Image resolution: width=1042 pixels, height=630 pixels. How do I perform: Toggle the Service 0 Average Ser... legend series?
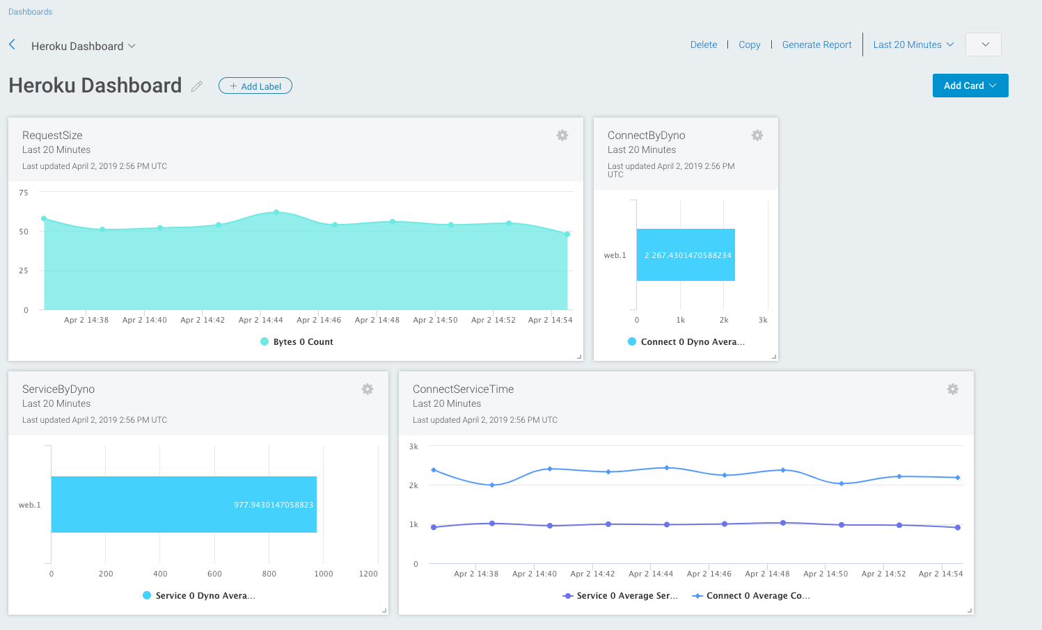click(620, 595)
